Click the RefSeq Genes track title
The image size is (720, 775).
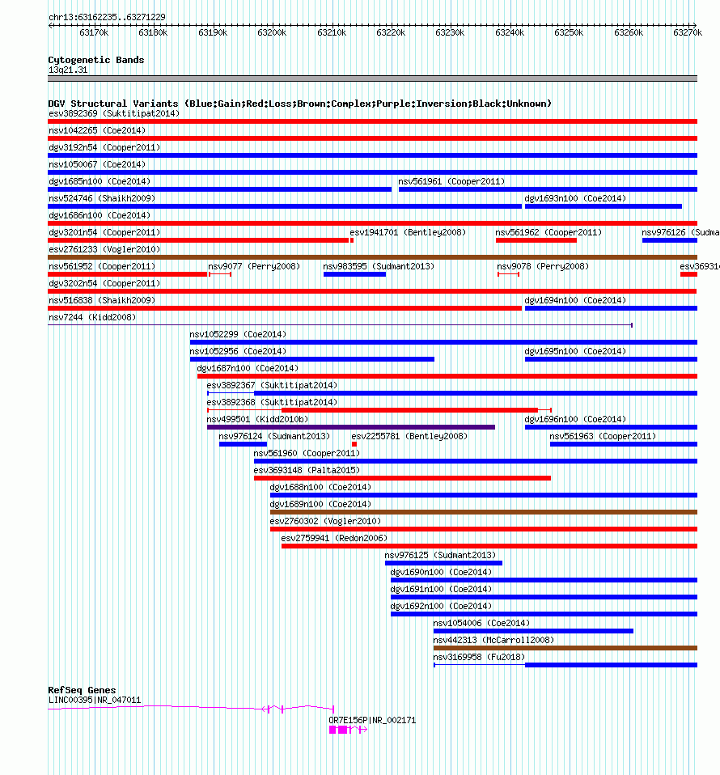click(x=82, y=690)
